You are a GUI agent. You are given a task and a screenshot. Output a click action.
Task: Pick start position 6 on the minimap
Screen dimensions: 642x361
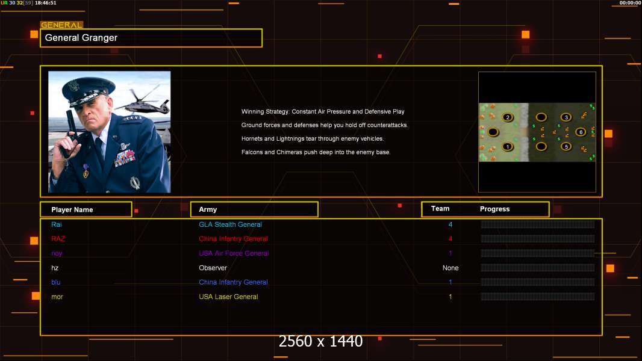point(581,132)
